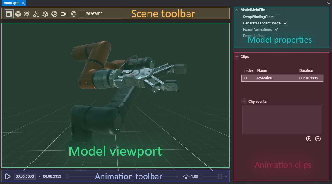Click the hierarchy tree icon in toolbar
Viewport: 332px width, 184px height.
(36, 14)
